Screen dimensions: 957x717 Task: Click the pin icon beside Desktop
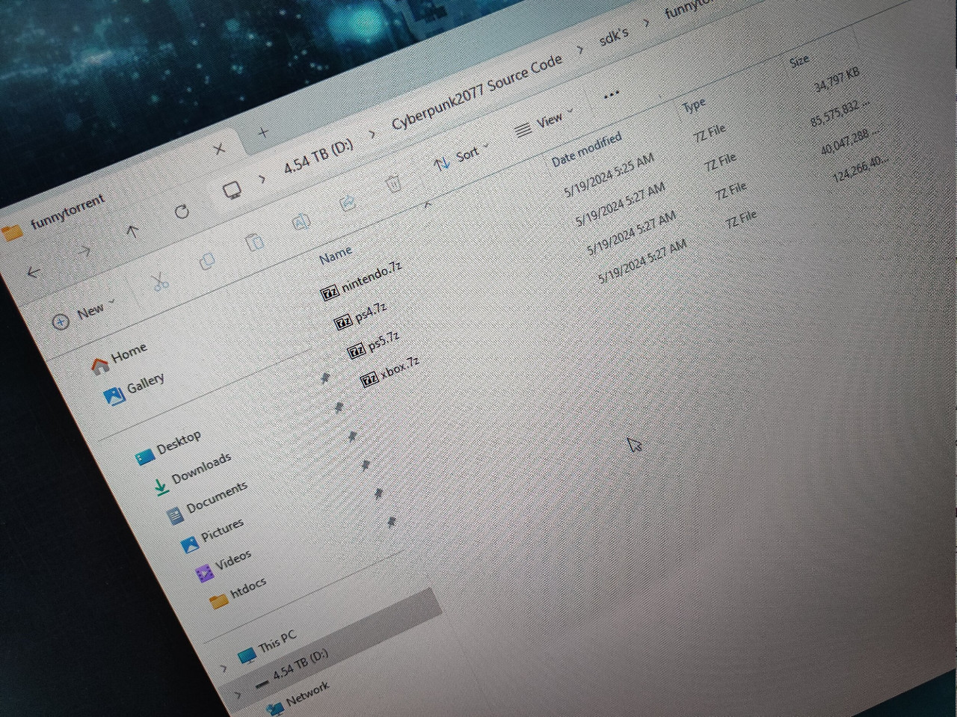tap(325, 379)
